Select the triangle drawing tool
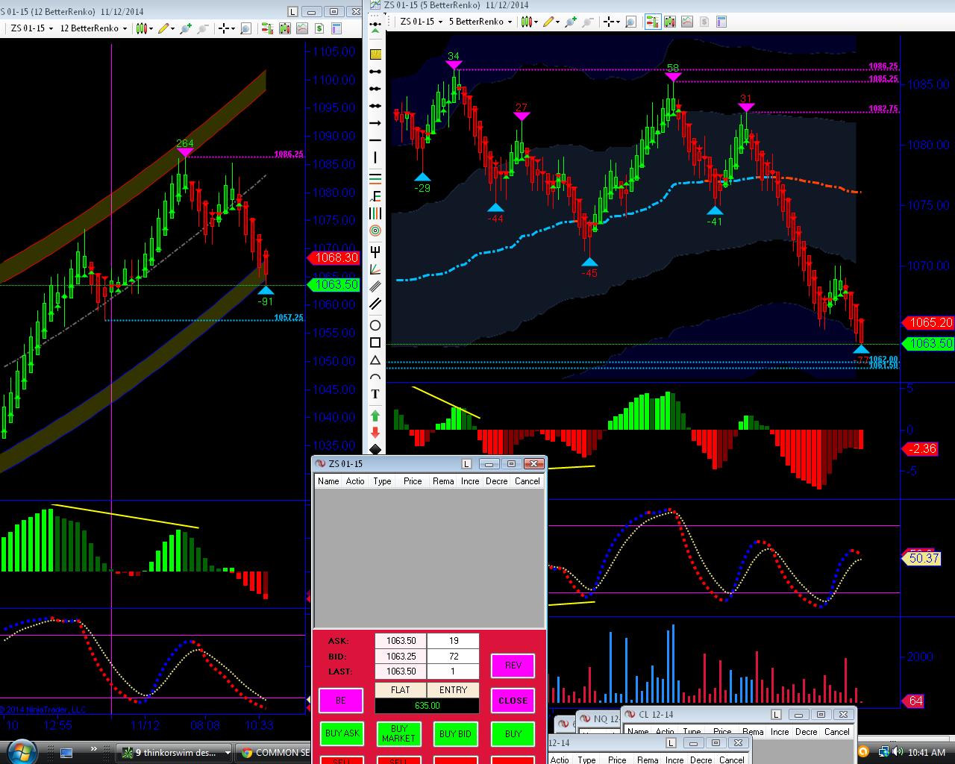Viewport: 955px width, 764px height. pyautogui.click(x=375, y=360)
